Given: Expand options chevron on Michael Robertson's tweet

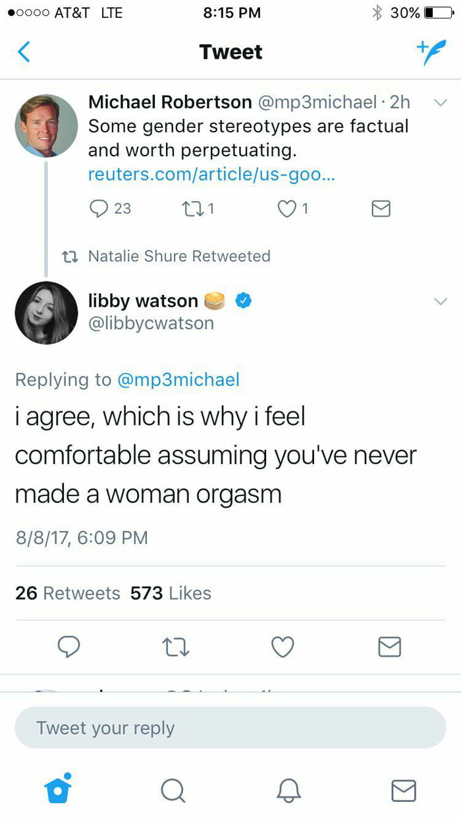Looking at the screenshot, I should [440, 103].
